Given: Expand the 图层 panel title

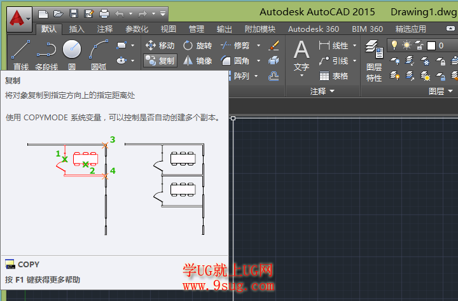Looking at the screenshot, I should 440,92.
